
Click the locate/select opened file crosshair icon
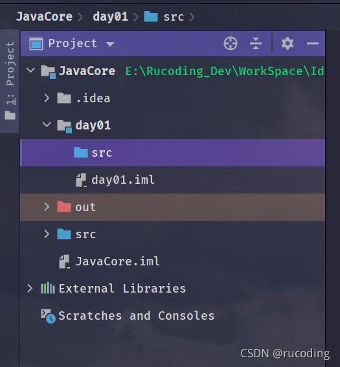(231, 43)
